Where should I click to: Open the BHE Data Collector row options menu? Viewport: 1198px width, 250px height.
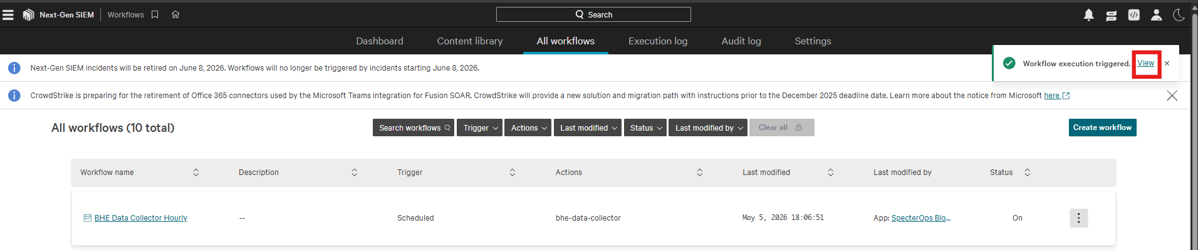click(x=1078, y=218)
